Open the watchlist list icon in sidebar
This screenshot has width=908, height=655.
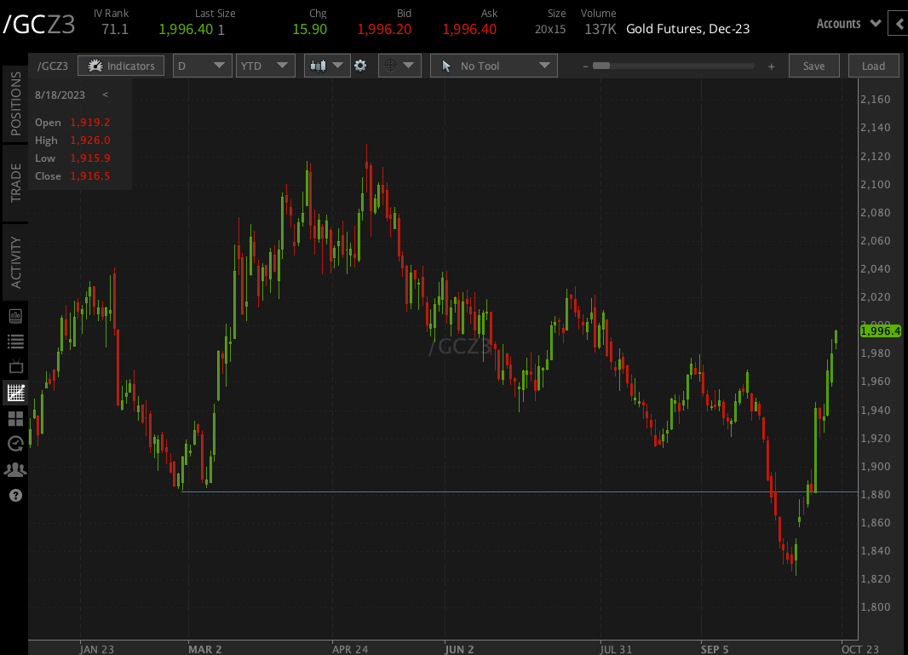point(15,342)
